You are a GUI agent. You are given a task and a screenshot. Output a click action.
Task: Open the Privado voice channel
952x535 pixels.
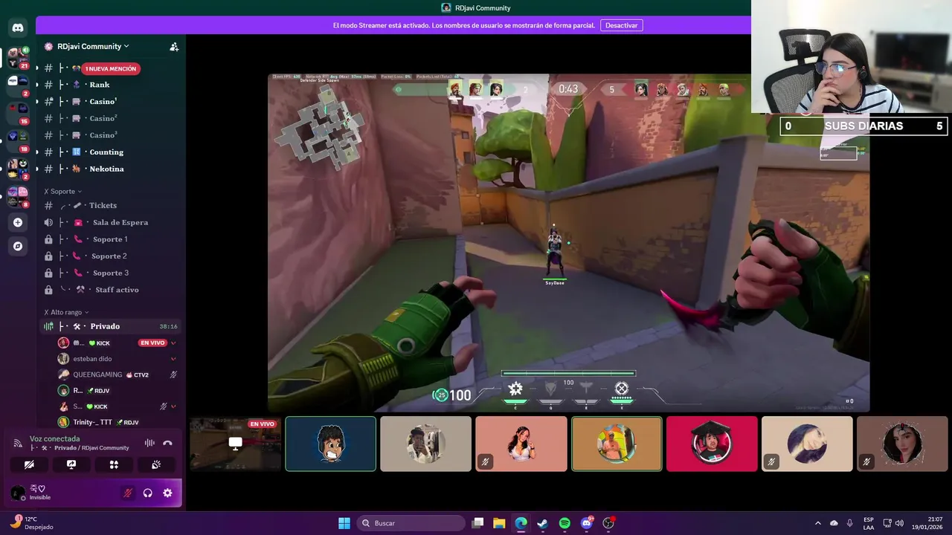112,326
